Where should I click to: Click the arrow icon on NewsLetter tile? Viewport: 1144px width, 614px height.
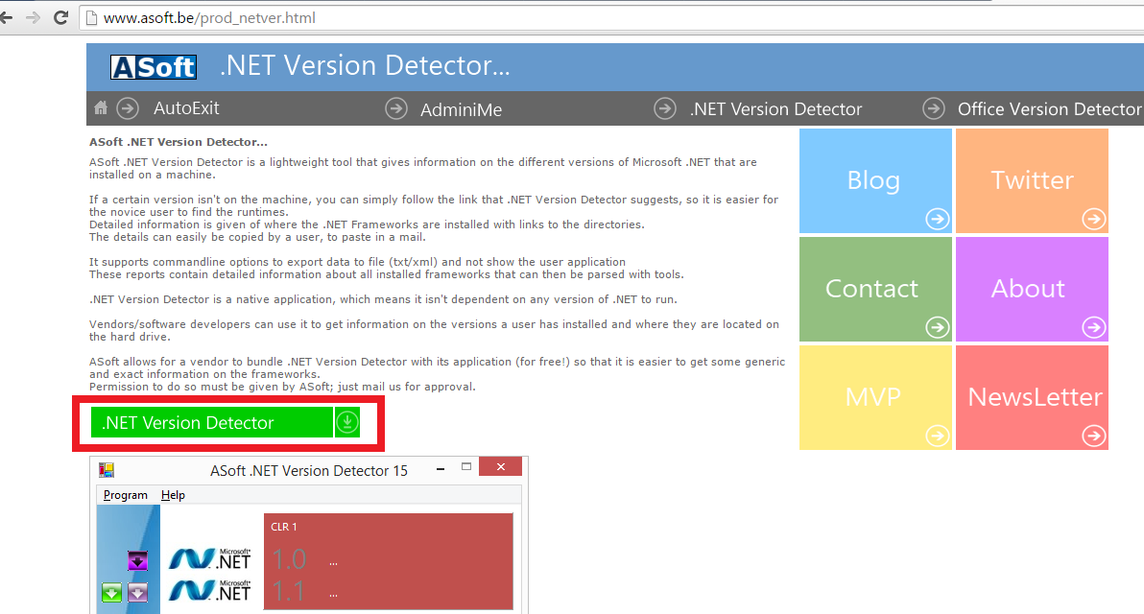1094,437
